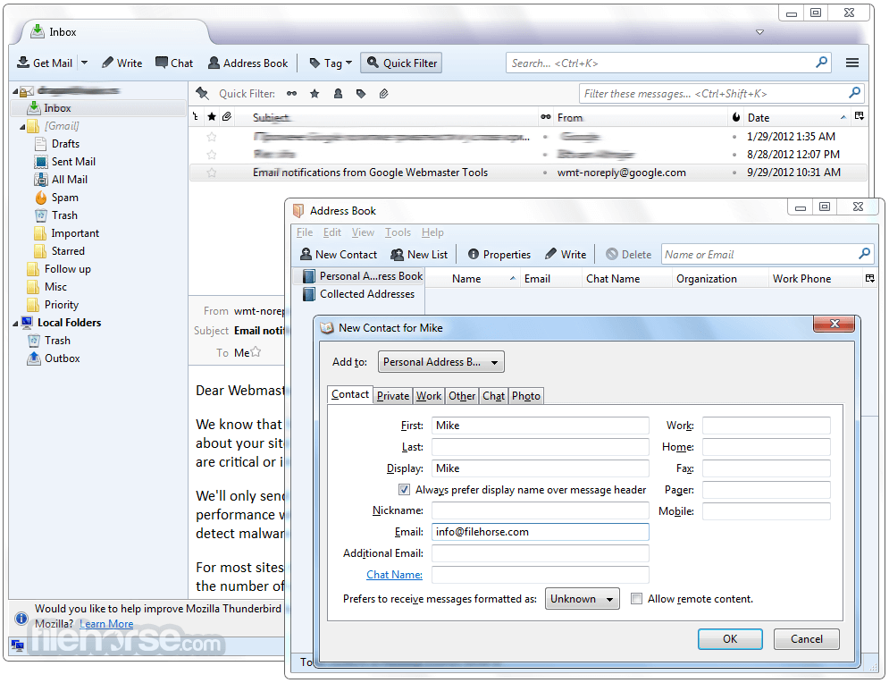The image size is (889, 683).
Task: Click the Write pencil button in main toolbar
Action: click(122, 63)
